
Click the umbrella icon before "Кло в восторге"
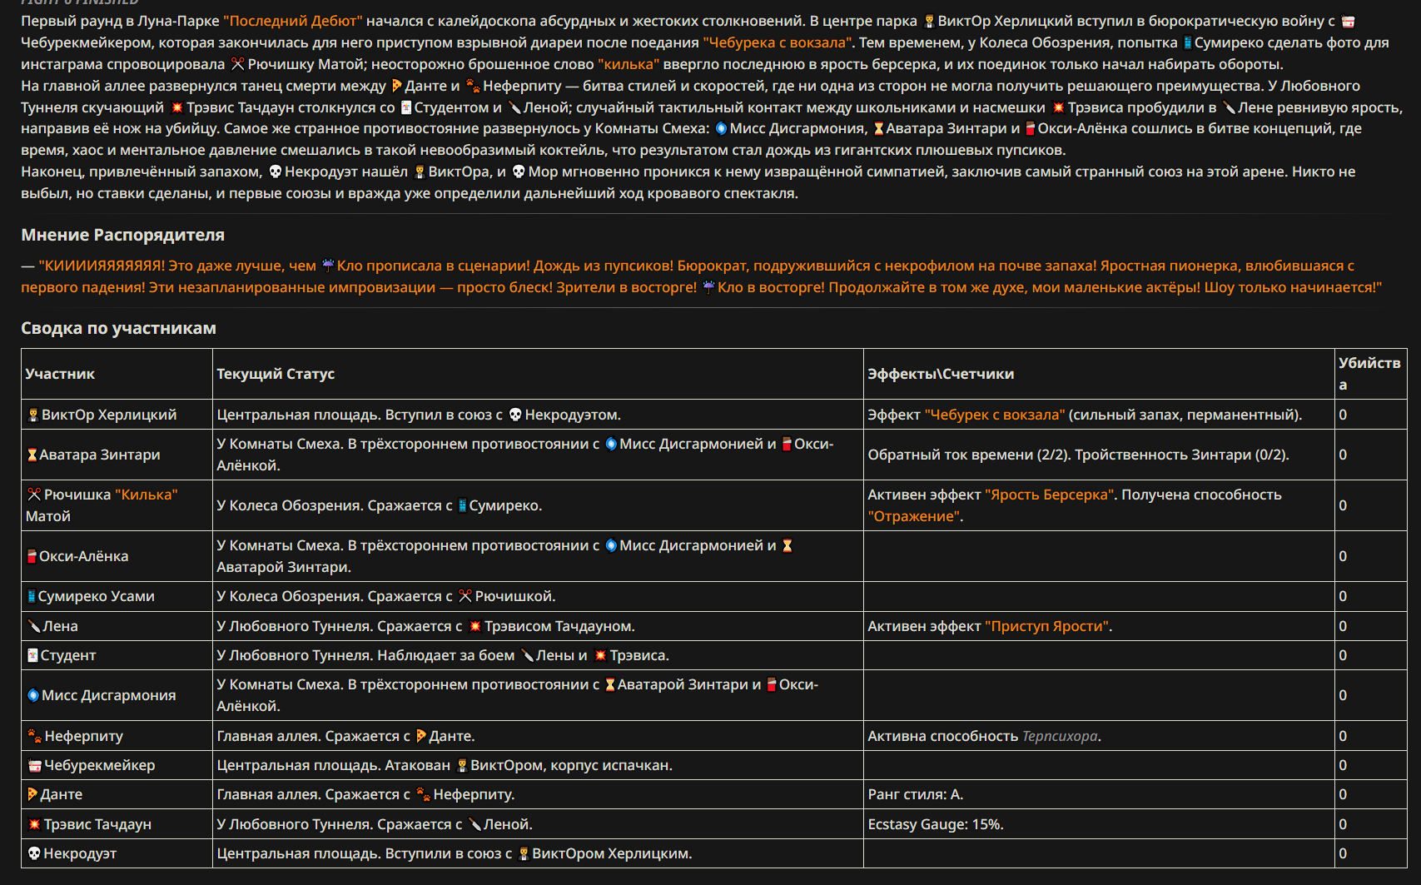coord(708,287)
